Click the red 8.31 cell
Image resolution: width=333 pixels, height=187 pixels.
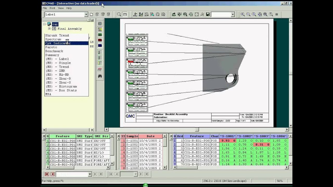(262, 145)
